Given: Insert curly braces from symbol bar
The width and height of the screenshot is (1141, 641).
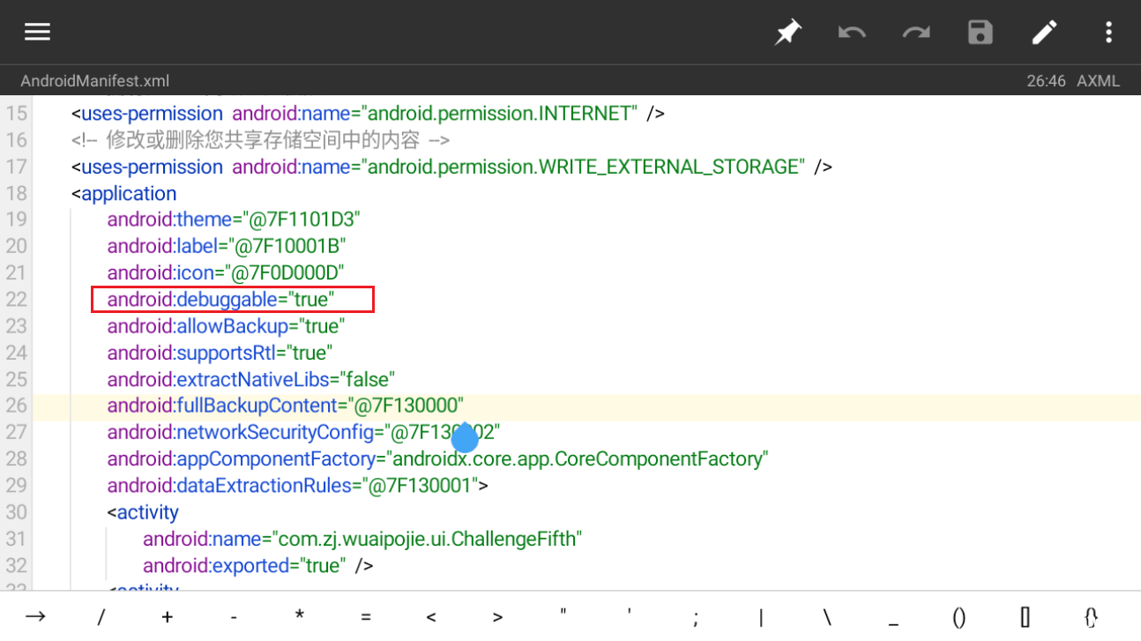Looking at the screenshot, I should (1091, 617).
